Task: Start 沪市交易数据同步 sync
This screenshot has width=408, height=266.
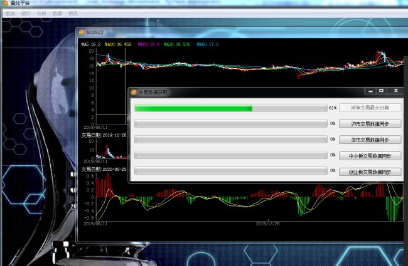Action: pyautogui.click(x=370, y=124)
